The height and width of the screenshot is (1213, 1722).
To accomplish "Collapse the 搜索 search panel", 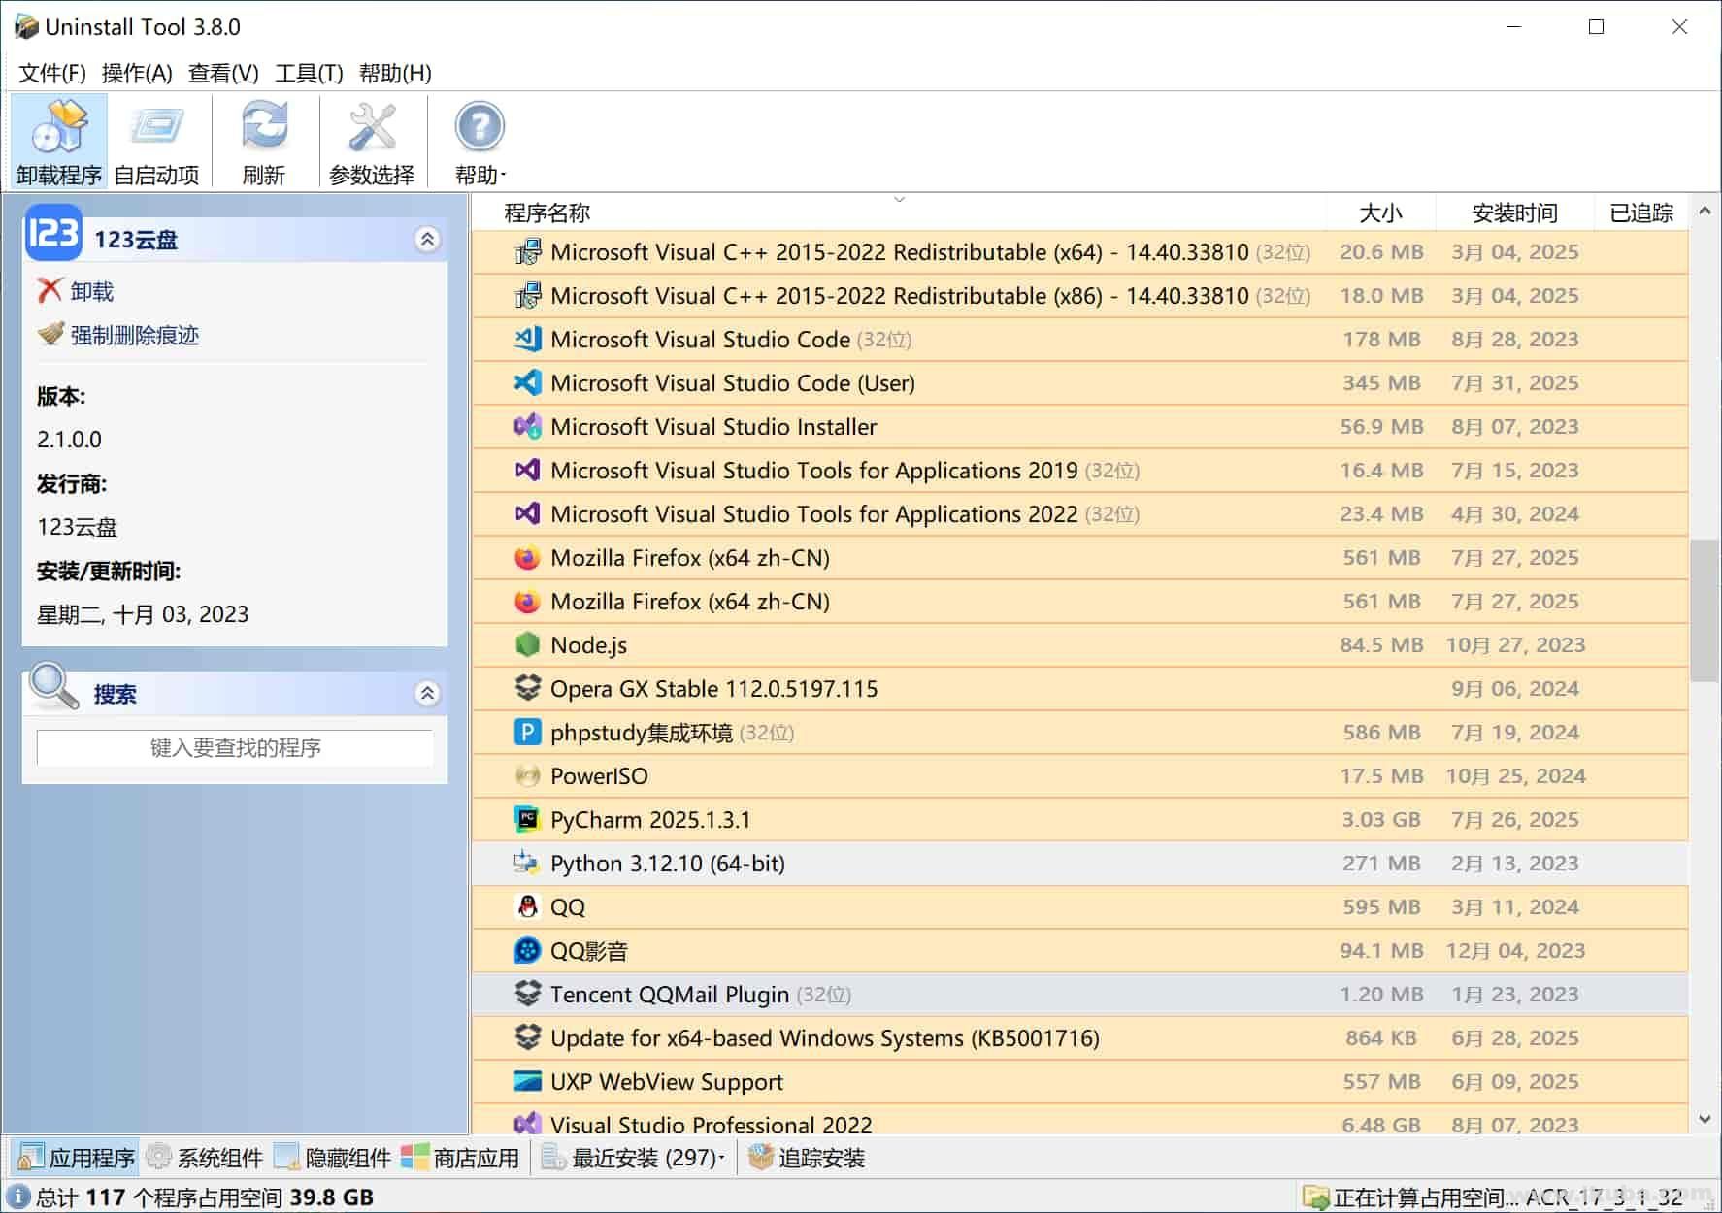I will [x=427, y=693].
